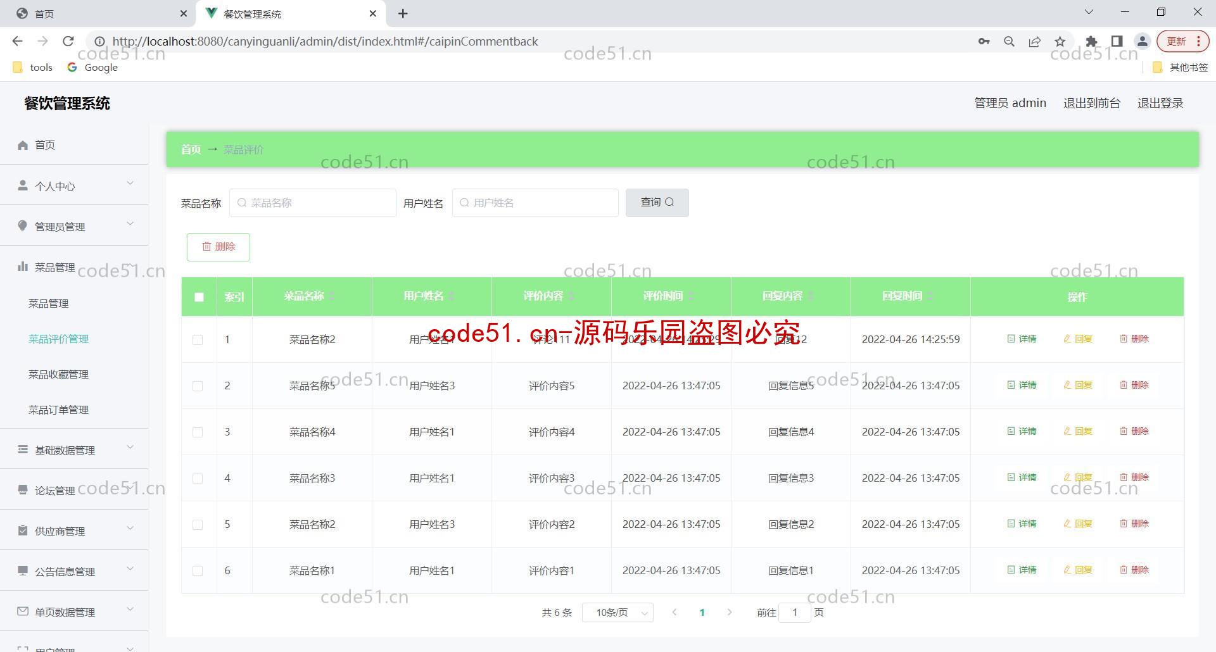Click the 删除 batch delete button
Image resolution: width=1216 pixels, height=652 pixels.
218,247
